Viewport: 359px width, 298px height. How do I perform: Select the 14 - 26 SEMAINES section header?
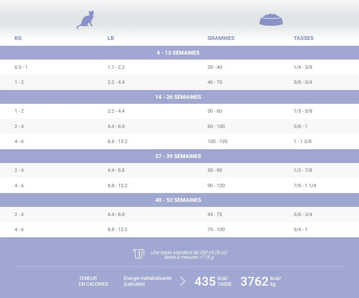[178, 97]
